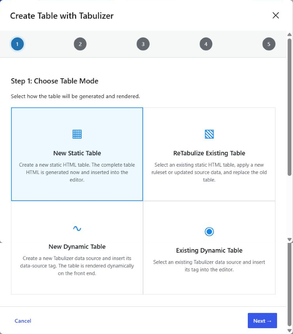Select the New Static Table title
293x334 pixels.
click(77, 153)
